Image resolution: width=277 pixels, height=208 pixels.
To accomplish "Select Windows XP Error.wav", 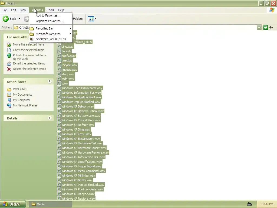I will pyautogui.click(x=76, y=134).
